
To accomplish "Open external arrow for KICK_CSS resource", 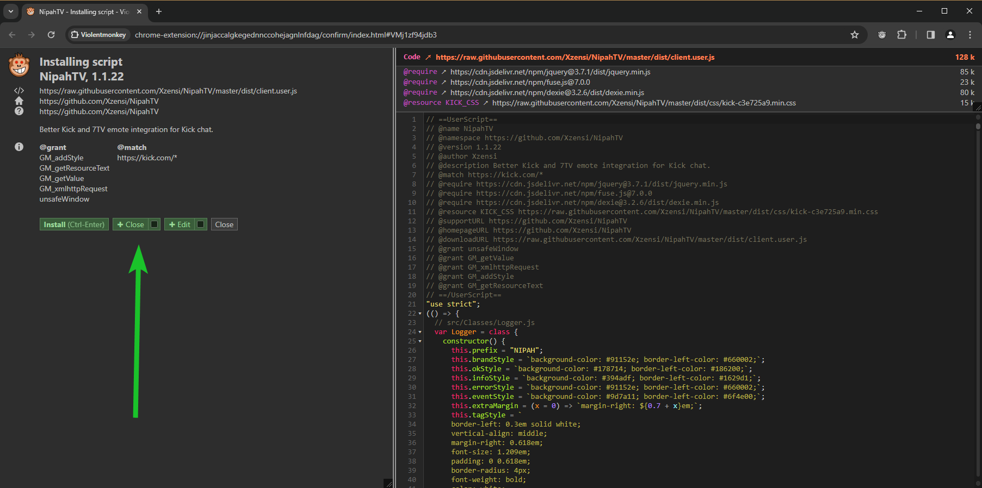I will pos(486,103).
